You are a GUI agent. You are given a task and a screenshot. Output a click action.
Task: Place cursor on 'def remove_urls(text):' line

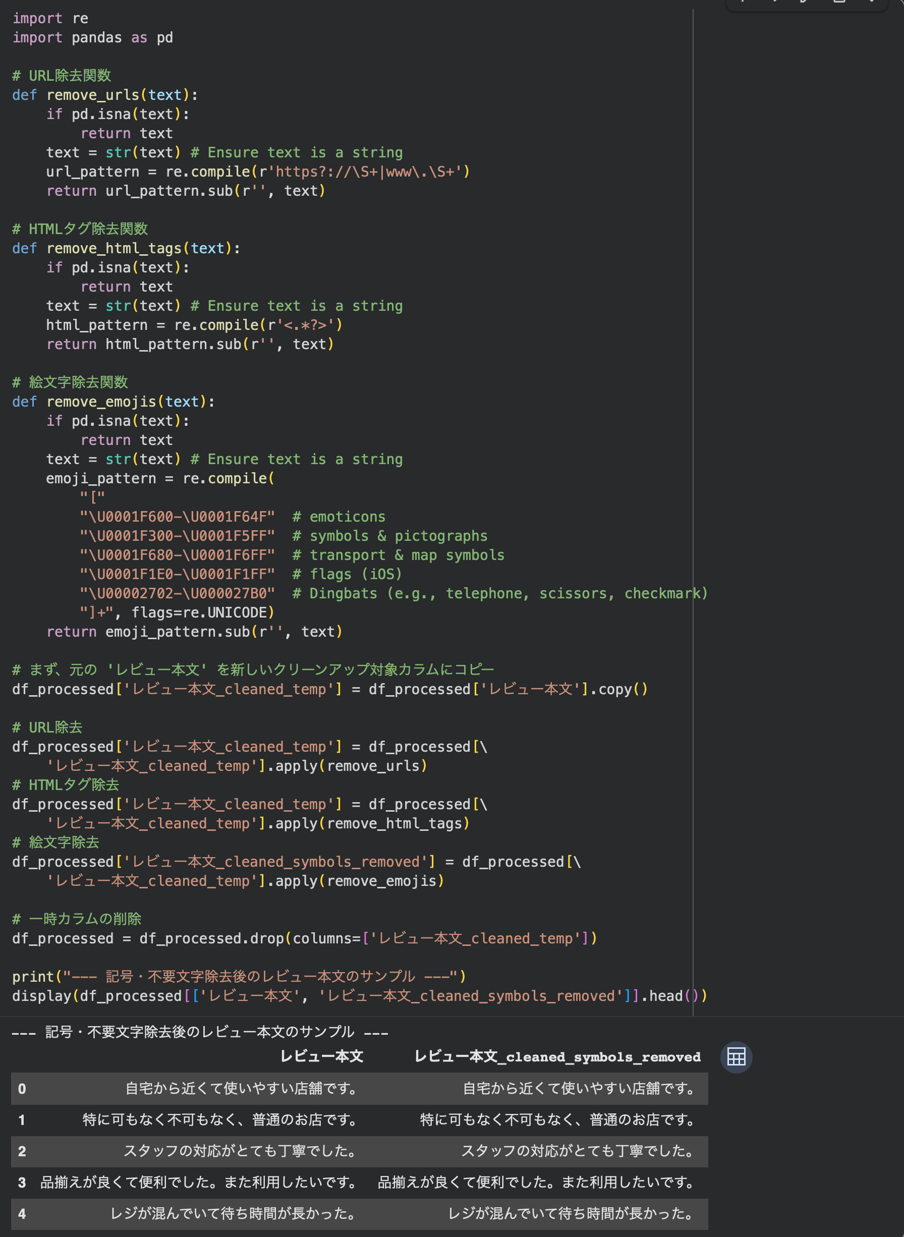tap(105, 95)
